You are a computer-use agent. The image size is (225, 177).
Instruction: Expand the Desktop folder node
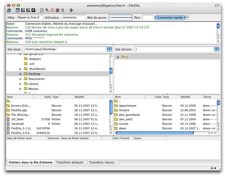coord(21,74)
